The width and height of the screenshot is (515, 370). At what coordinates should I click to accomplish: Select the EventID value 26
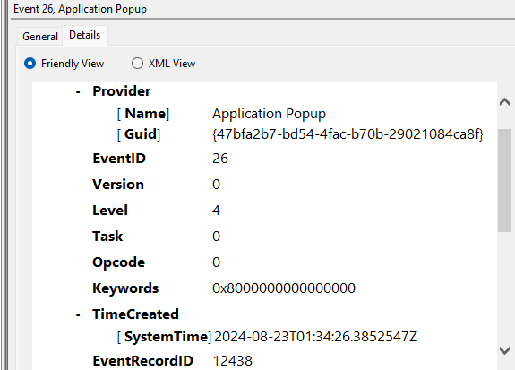[220, 159]
